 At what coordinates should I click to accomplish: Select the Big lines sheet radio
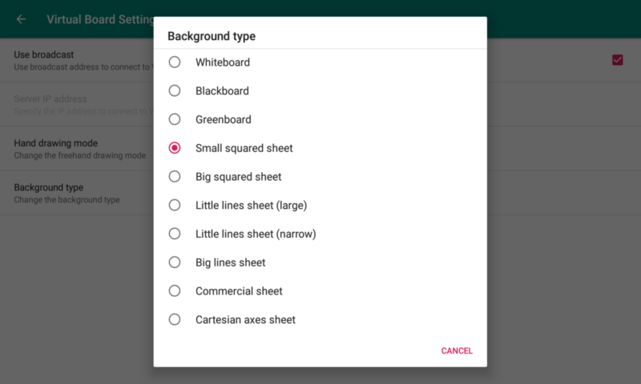point(175,262)
